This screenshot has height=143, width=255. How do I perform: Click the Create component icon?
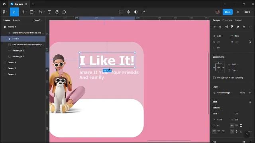(128, 12)
